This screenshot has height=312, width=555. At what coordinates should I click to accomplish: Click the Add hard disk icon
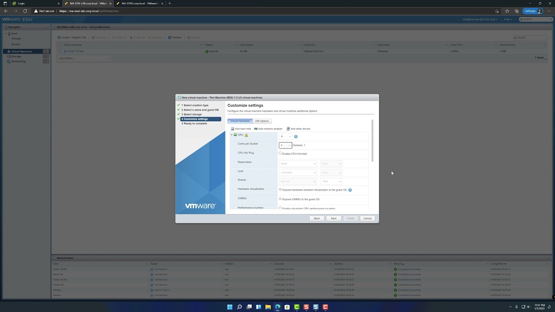tap(232, 129)
